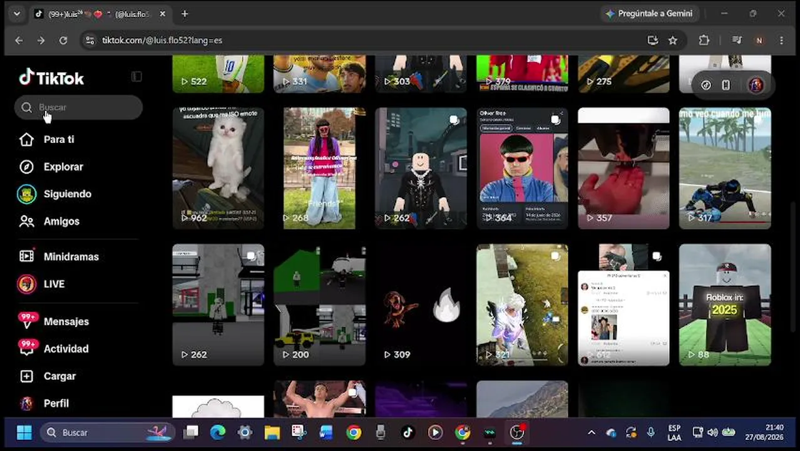Click the tiktok.com URL in address bar
The width and height of the screenshot is (800, 451).
point(162,40)
